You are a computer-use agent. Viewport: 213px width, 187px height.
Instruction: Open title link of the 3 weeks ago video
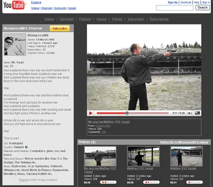183,169
